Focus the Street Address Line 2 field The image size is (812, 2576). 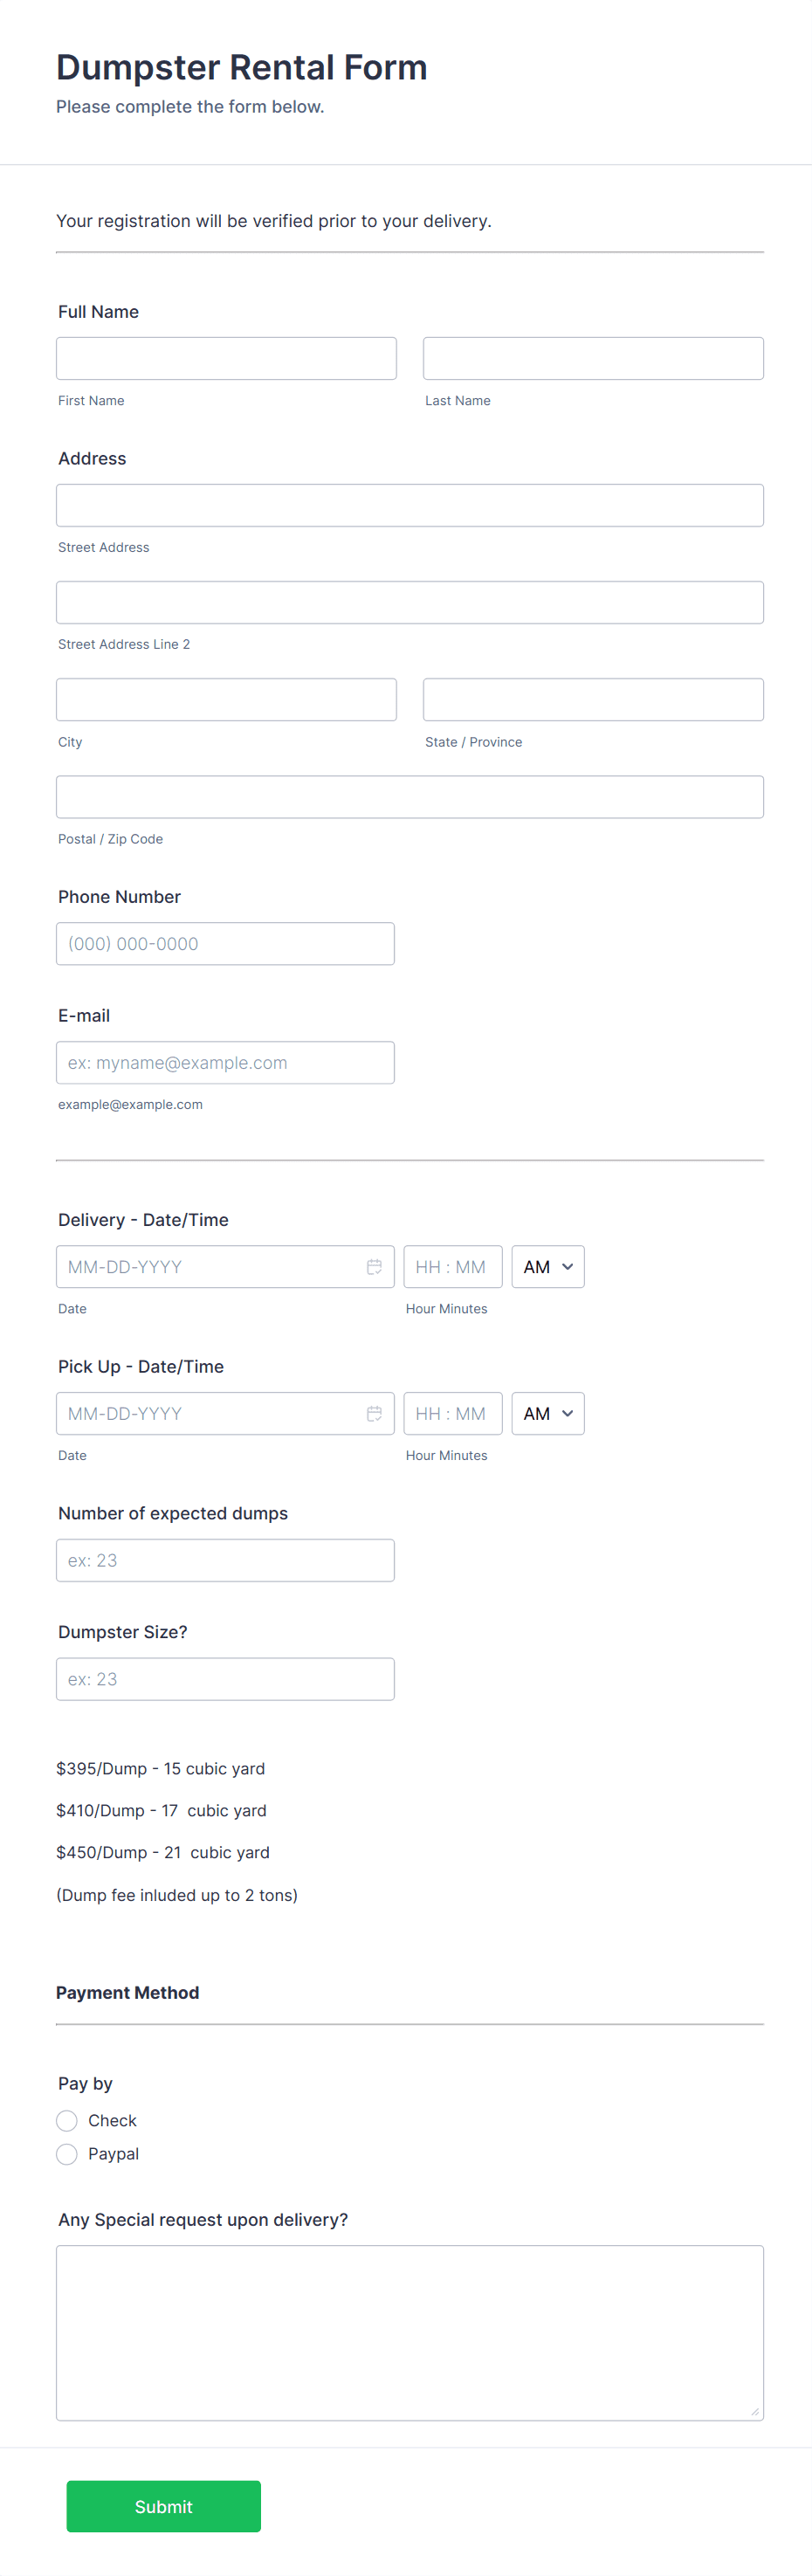pyautogui.click(x=410, y=603)
